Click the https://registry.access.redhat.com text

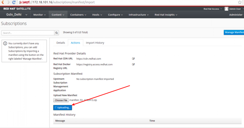(x=95, y=64)
